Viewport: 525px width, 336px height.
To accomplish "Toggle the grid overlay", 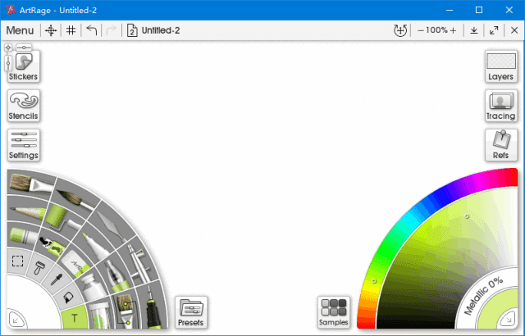I will click(71, 30).
